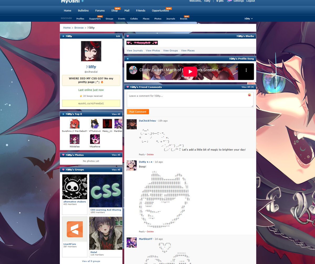Select Brands in Discover bar
Viewport: 315px width, 264px height.
(183, 19)
